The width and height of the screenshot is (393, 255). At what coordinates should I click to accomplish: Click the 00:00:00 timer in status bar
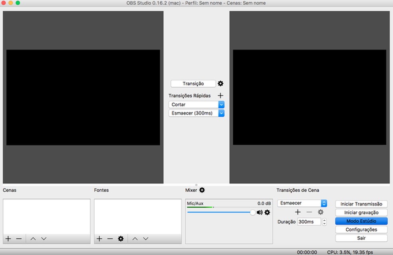tap(307, 252)
